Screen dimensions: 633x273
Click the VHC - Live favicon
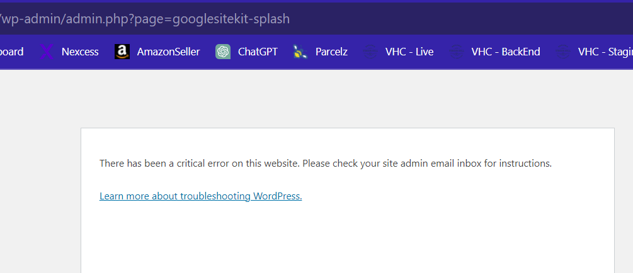click(x=370, y=52)
